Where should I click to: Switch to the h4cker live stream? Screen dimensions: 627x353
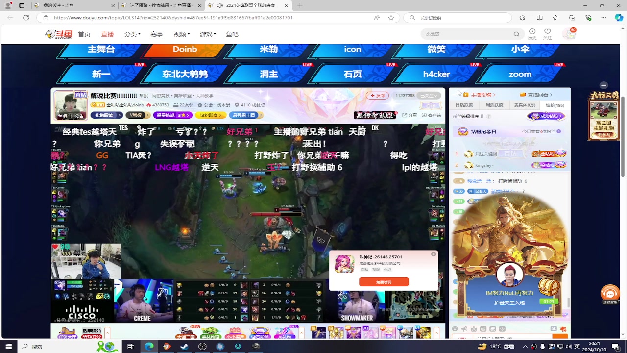click(x=436, y=74)
